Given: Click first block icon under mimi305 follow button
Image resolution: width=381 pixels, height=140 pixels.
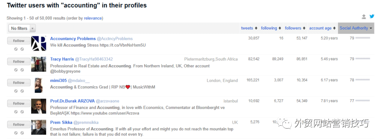Looking at the screenshot, I should click(16, 91).
